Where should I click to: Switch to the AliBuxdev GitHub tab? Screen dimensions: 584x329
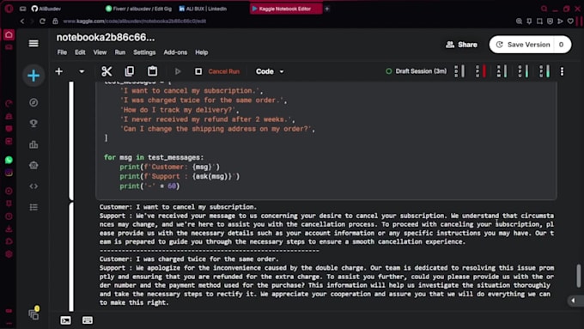(46, 9)
